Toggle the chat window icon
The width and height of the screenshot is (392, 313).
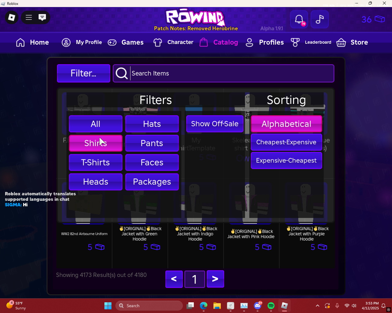point(42,17)
